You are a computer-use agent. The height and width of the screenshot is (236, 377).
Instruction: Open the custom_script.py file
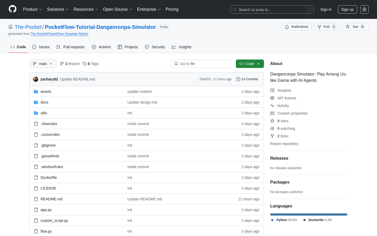pyautogui.click(x=54, y=221)
